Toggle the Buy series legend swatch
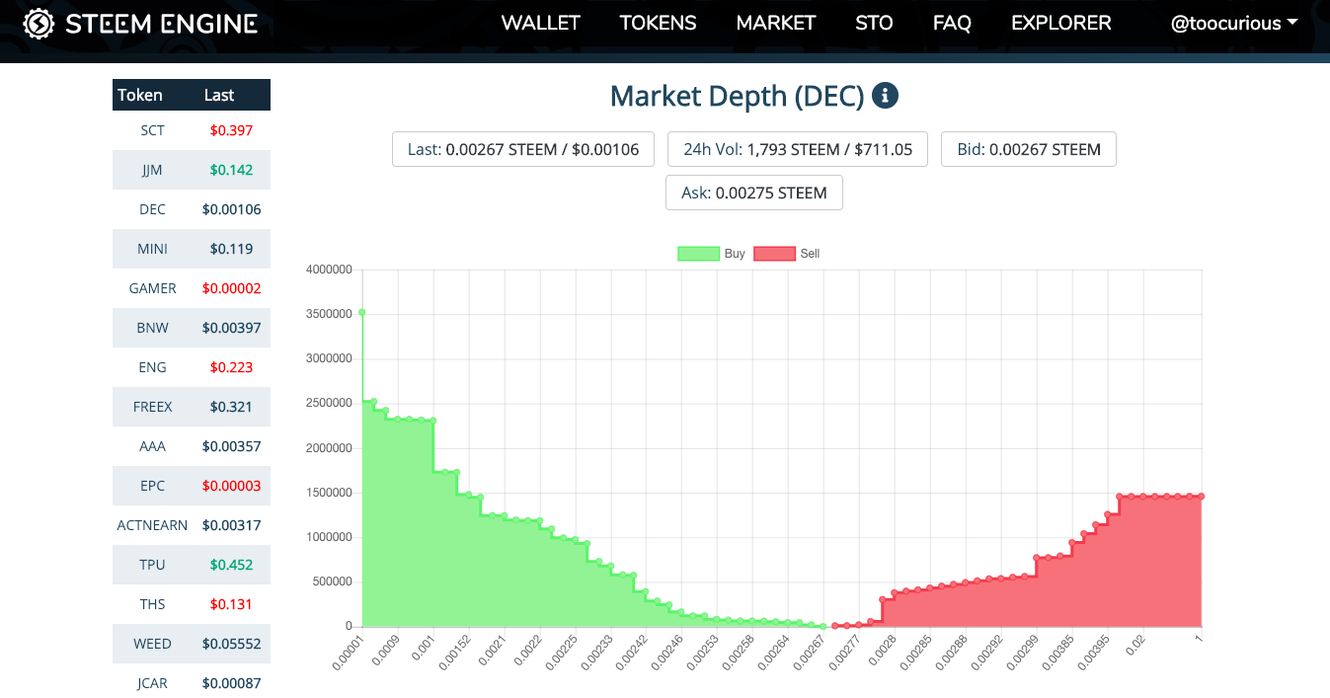Viewport: 1330px width, 698px height. (698, 254)
